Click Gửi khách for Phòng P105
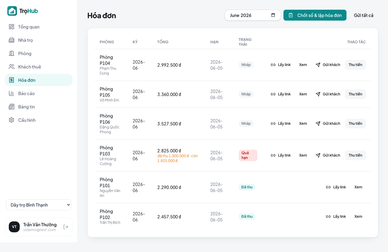Image resolution: width=388 pixels, height=252 pixels. coord(328,94)
